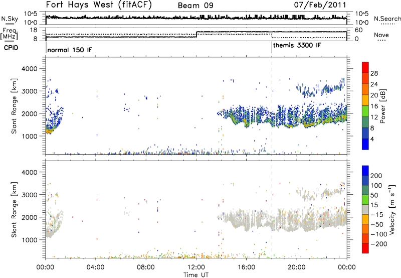401x278 pixels.
Task: Click the "20:00" time tick label
Action: pyautogui.click(x=297, y=267)
